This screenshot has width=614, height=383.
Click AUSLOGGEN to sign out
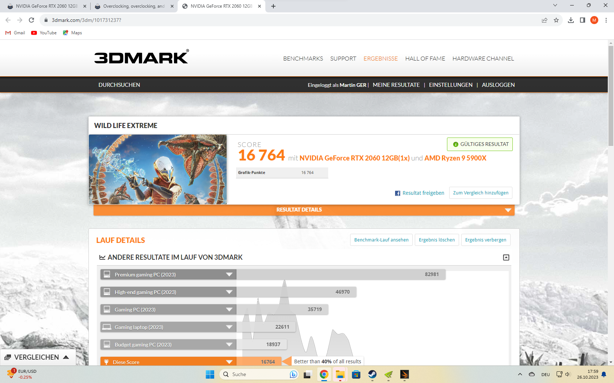pyautogui.click(x=498, y=85)
